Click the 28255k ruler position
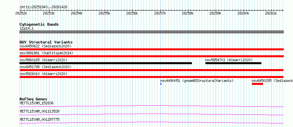293x127 pixels. (104, 13)
